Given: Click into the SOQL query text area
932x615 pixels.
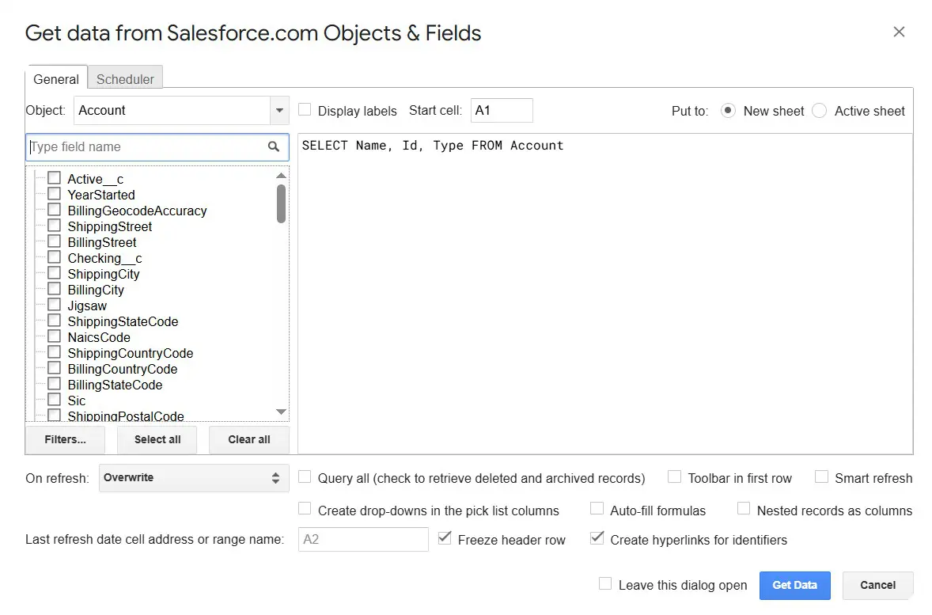Looking at the screenshot, I should (604, 293).
